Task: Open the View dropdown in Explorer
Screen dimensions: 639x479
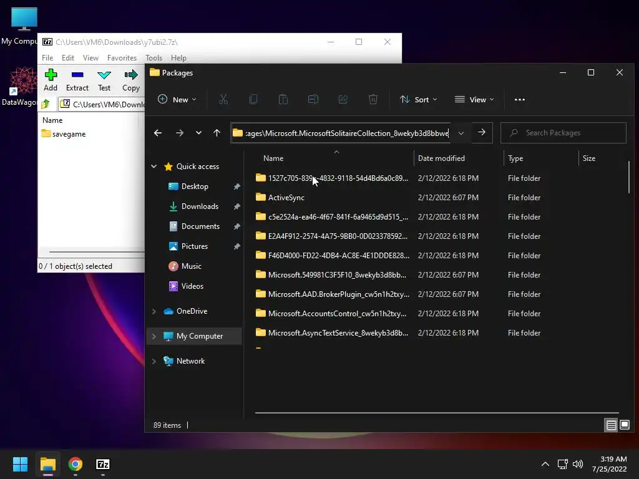Action: pyautogui.click(x=474, y=99)
